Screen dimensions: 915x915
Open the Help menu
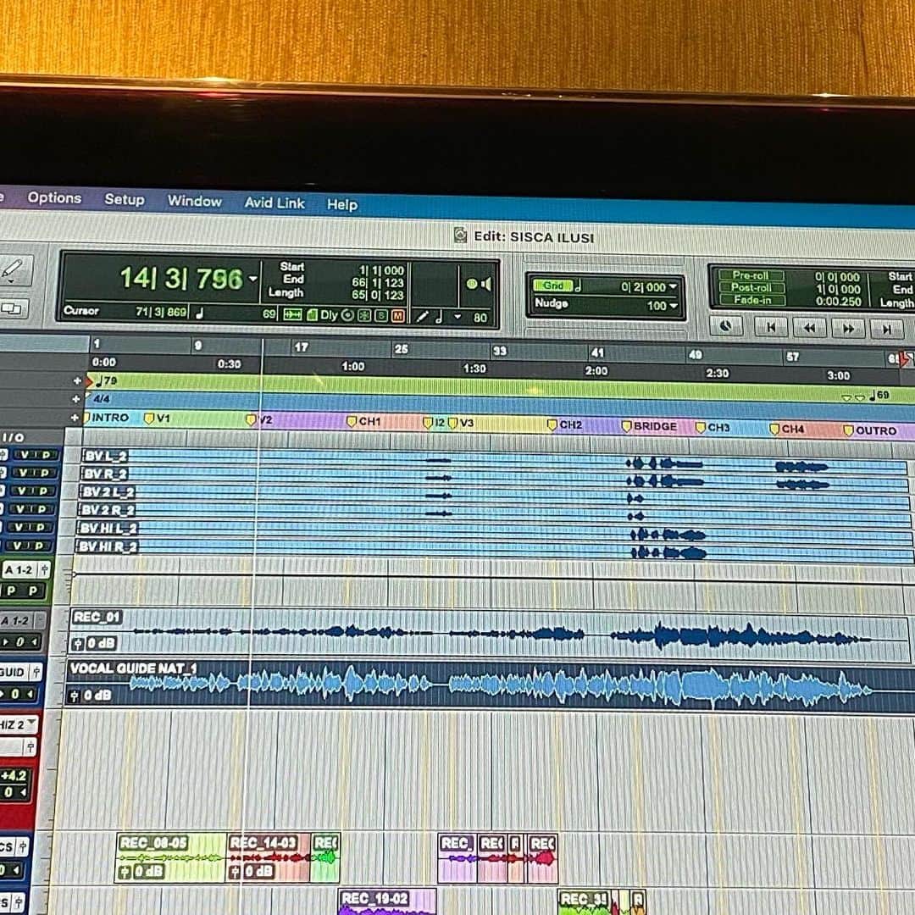(342, 205)
